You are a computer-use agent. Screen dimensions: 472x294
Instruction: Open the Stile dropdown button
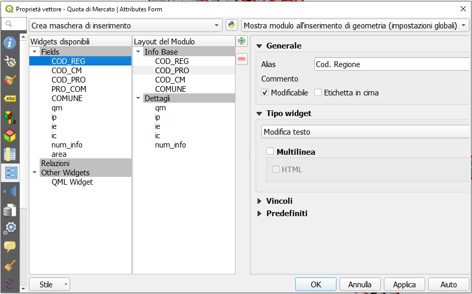(x=49, y=284)
